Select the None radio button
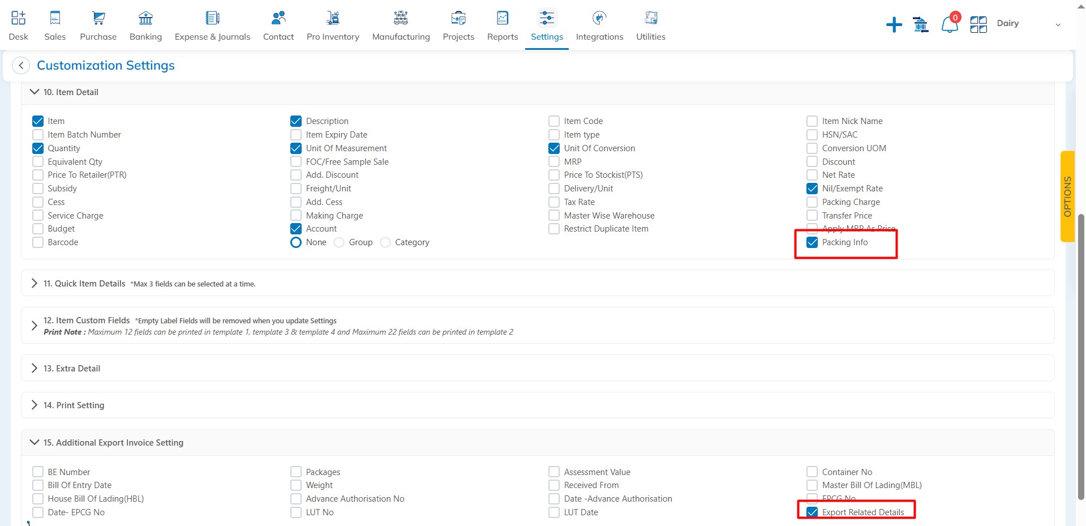 296,242
